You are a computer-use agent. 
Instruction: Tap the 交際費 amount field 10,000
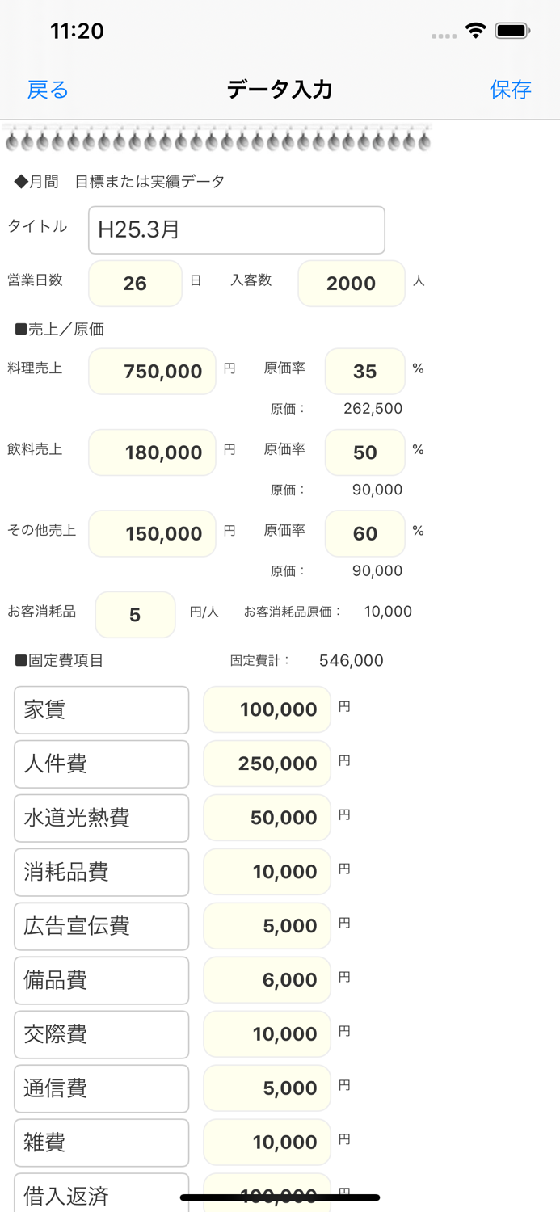tap(267, 1034)
